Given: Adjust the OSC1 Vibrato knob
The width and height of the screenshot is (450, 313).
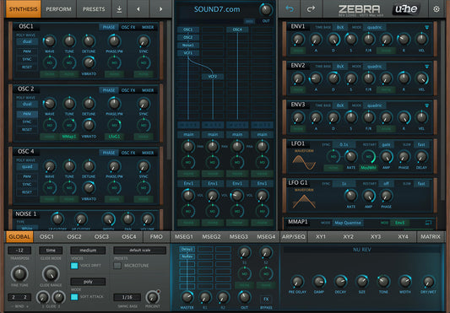Looking at the screenshot, I should point(89,62).
